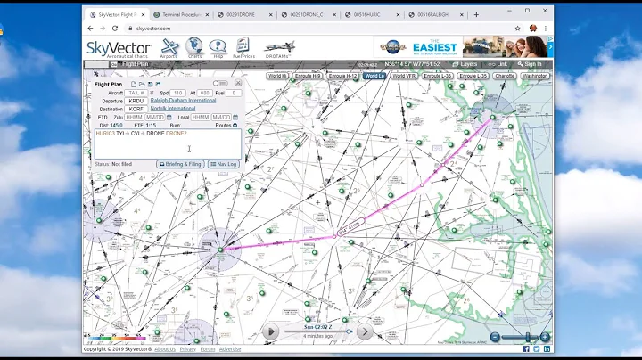Open the Fuel Prices icon

243,48
